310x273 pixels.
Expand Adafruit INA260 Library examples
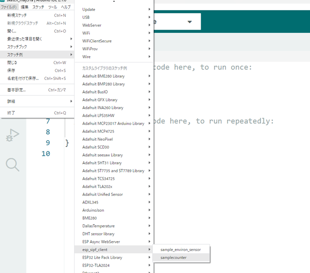tap(114, 108)
